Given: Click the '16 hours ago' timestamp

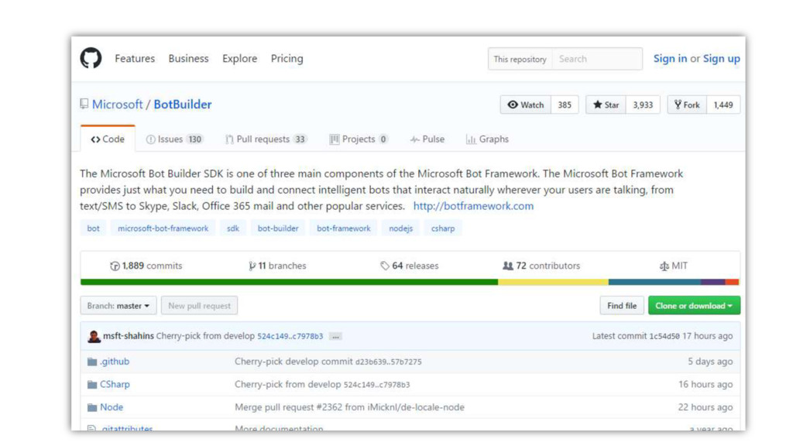Looking at the screenshot, I should point(705,384).
